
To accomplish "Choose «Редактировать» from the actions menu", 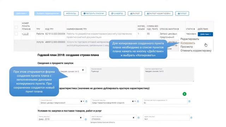I will [x=190, y=39].
